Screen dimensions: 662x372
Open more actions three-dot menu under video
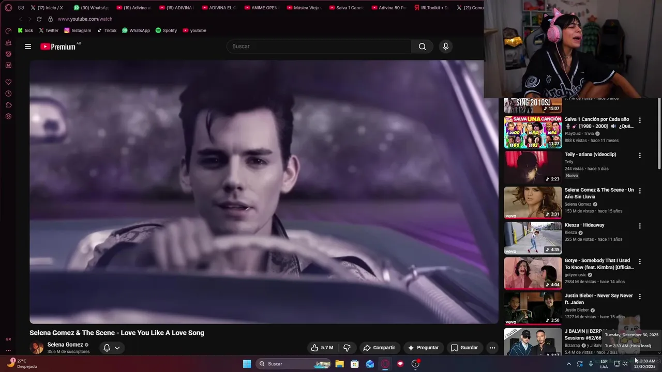pos(492,348)
